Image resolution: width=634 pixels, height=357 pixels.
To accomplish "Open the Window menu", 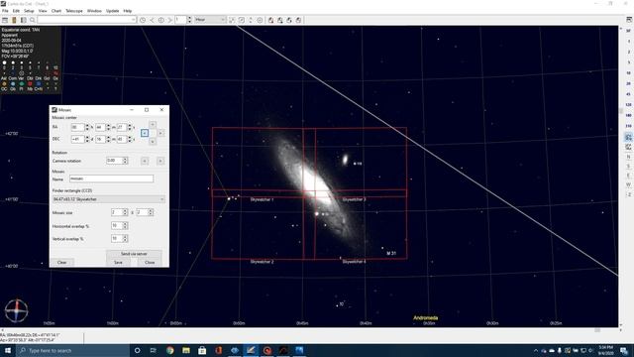I will [94, 11].
